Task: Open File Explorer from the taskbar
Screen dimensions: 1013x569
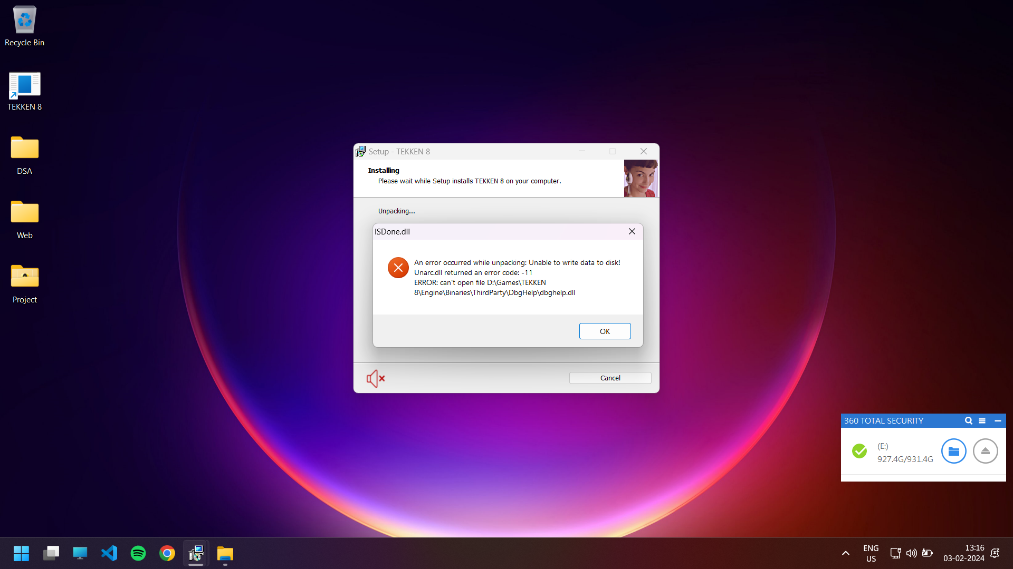Action: pyautogui.click(x=225, y=553)
